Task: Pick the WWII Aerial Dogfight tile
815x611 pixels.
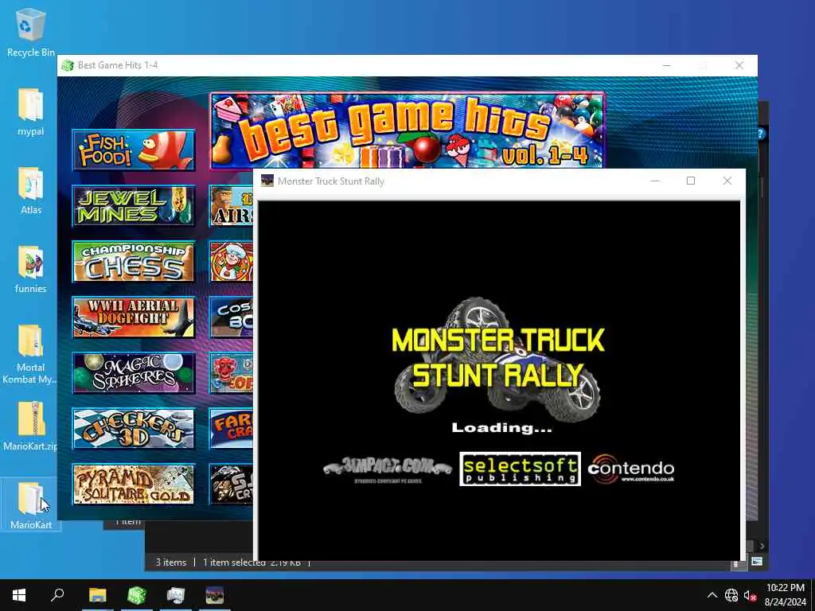Action: [x=134, y=317]
